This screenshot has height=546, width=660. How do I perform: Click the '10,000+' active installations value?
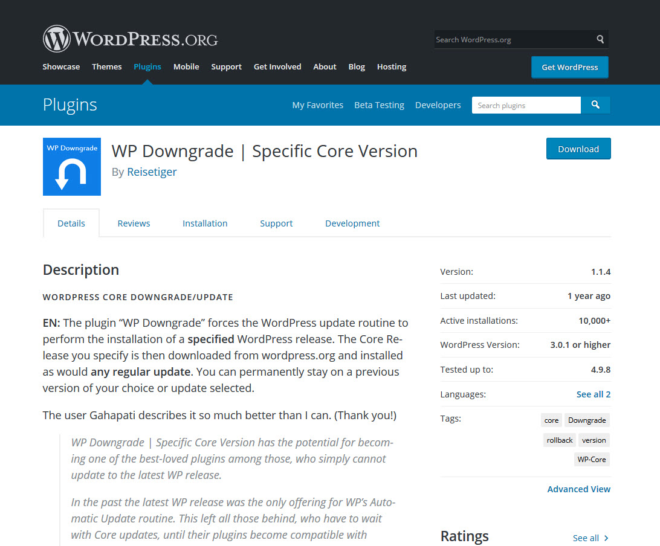click(x=594, y=321)
